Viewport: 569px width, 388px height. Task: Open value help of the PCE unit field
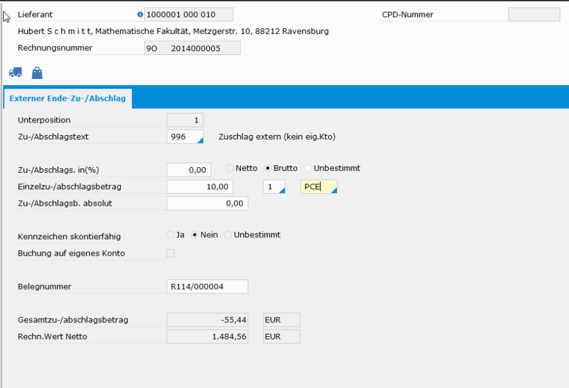click(x=334, y=190)
